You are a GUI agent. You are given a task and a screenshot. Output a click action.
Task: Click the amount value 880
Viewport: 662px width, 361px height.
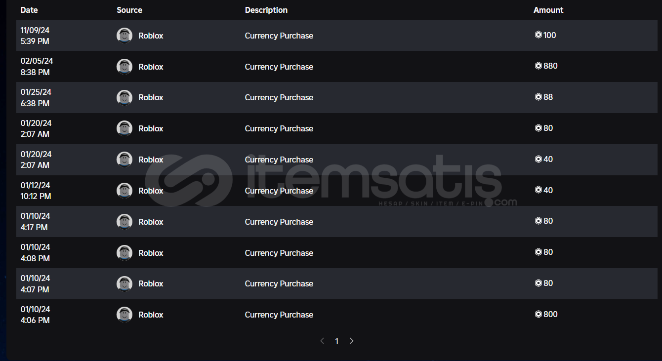(550, 66)
